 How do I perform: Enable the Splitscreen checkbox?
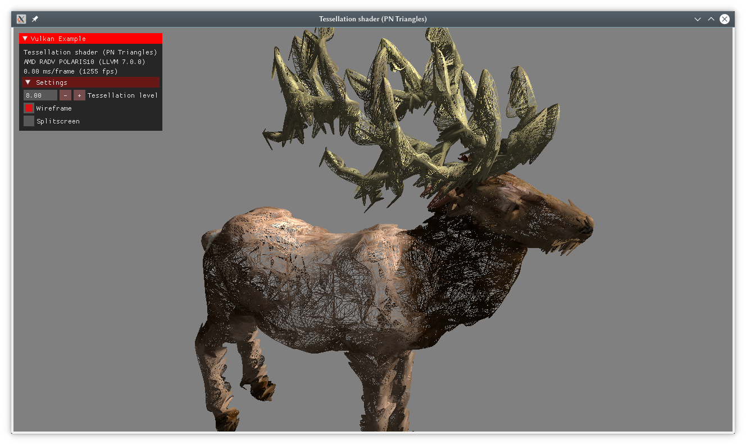(x=29, y=121)
